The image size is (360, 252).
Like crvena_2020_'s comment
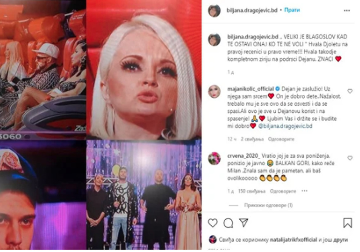350,158
